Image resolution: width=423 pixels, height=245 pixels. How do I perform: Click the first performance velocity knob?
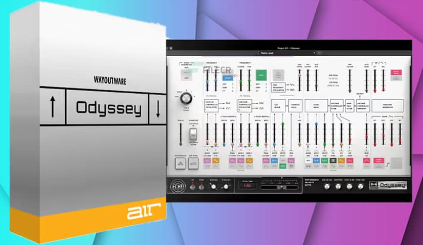tap(327, 186)
